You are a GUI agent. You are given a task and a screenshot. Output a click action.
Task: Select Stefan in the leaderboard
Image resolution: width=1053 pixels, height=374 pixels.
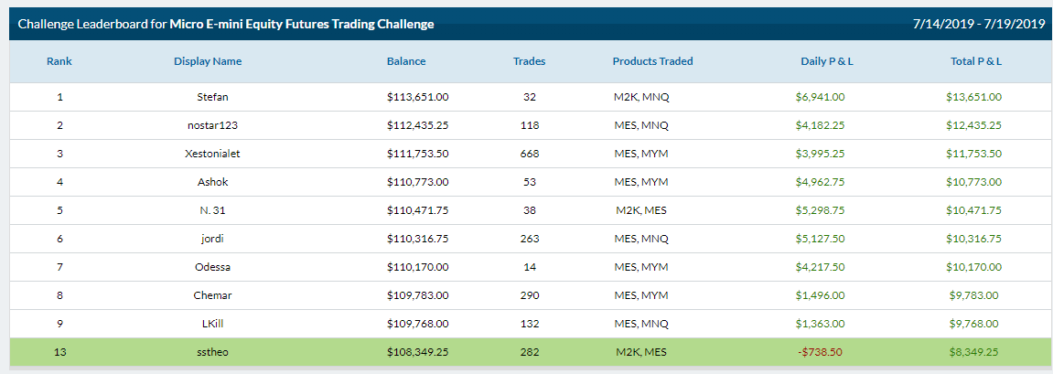pyautogui.click(x=212, y=97)
